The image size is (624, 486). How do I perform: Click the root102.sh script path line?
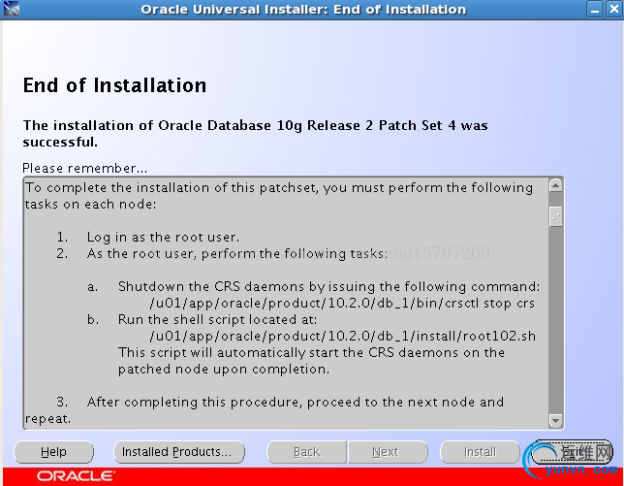[x=343, y=337]
